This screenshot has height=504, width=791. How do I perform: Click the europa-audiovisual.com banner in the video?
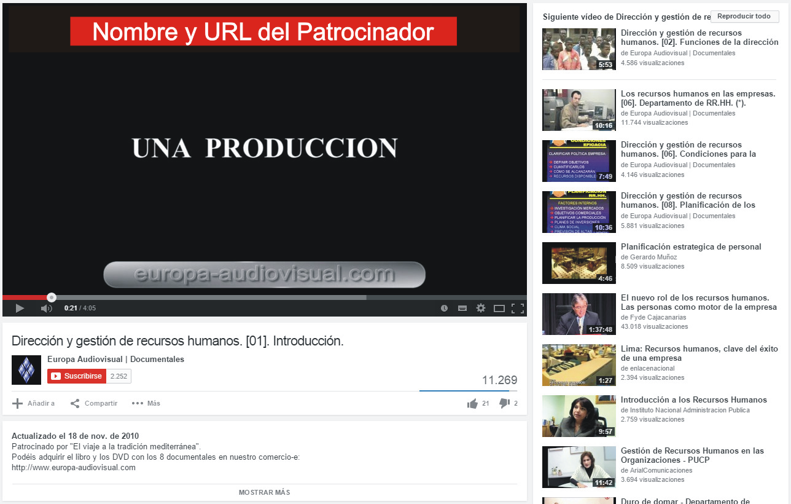pyautogui.click(x=265, y=275)
